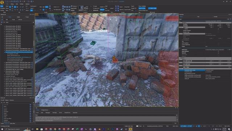This screenshot has width=232, height=131.
Task: Toggle visibility eye for the effects row
Action: click(x=30, y=115)
